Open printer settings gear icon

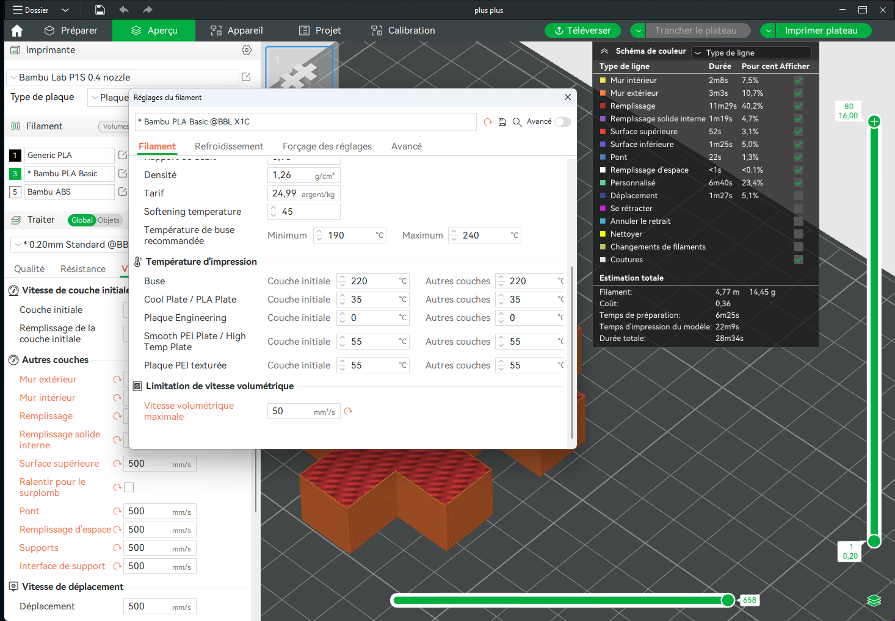tap(247, 50)
